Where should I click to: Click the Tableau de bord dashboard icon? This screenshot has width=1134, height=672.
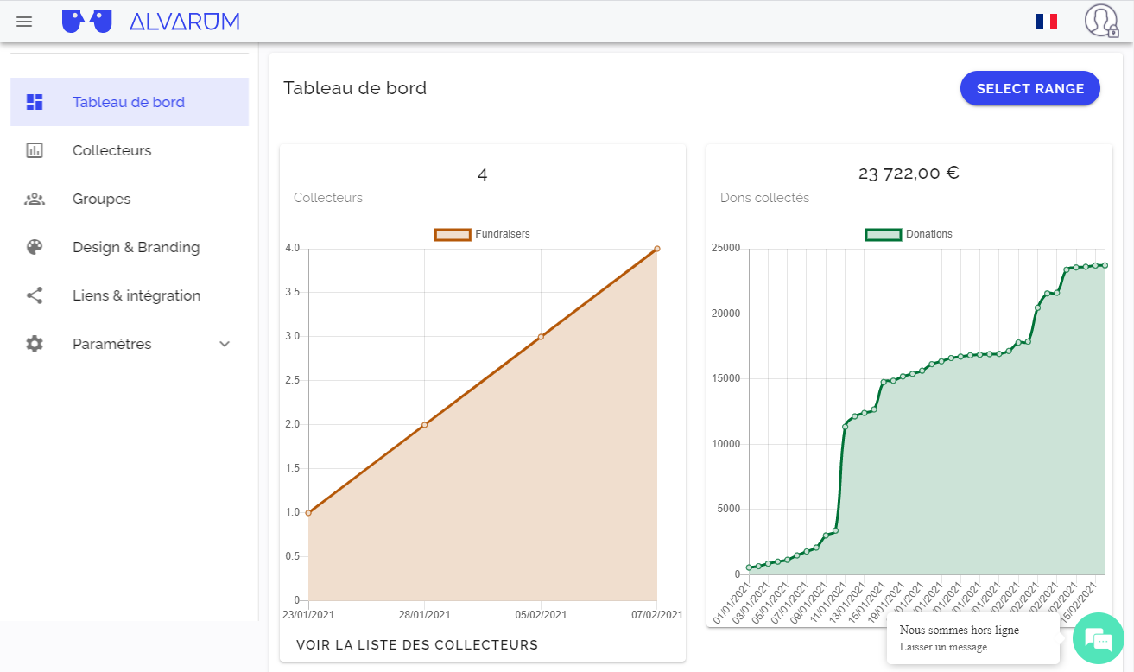35,102
